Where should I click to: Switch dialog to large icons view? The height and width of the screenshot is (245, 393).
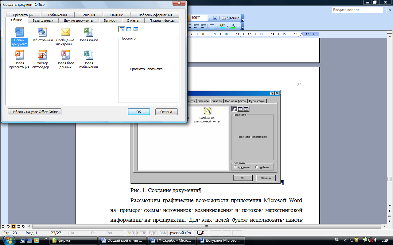[122, 29]
